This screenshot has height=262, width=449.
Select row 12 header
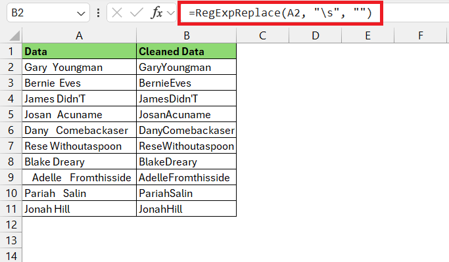(x=11, y=225)
